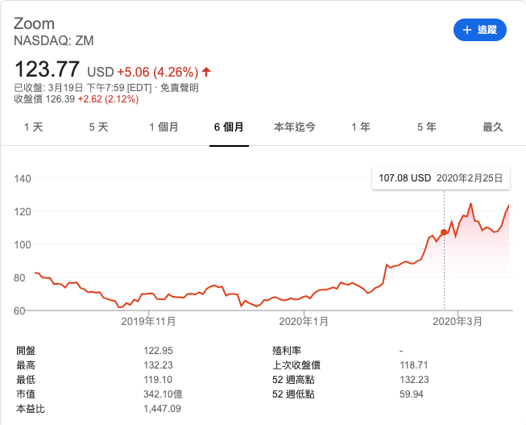The width and height of the screenshot is (526, 425).
Task: Click the 市值 market cap value
Action: (161, 394)
